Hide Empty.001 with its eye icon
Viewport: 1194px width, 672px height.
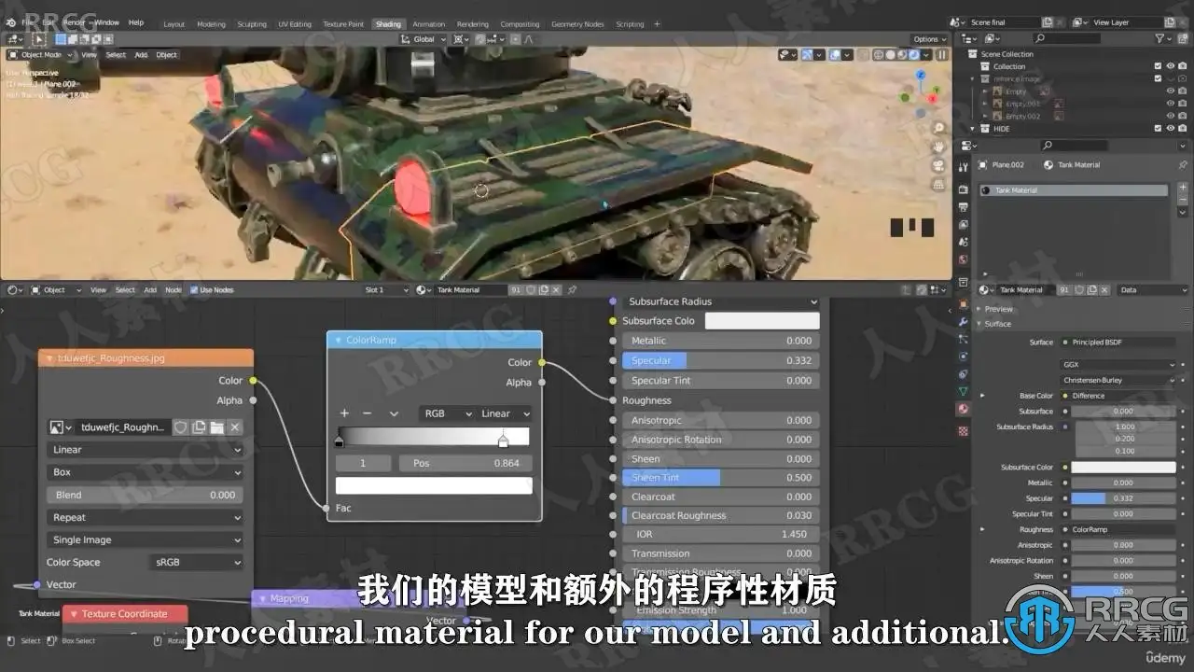pyautogui.click(x=1171, y=104)
